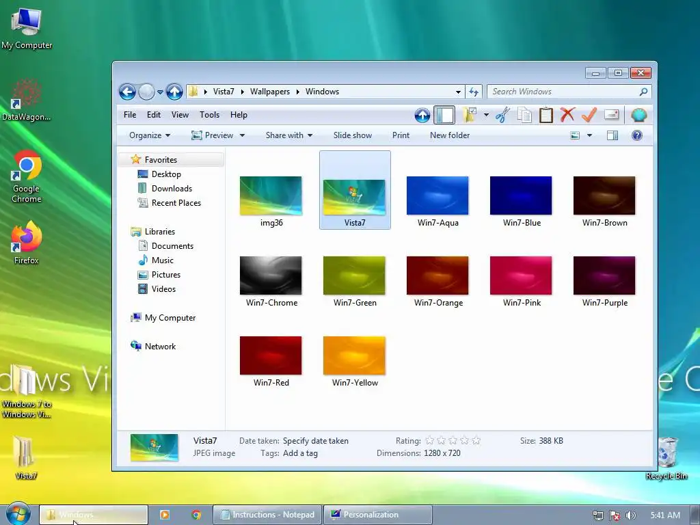Viewport: 700px width, 525px height.
Task: Toggle the preview pane
Action: pyautogui.click(x=612, y=135)
